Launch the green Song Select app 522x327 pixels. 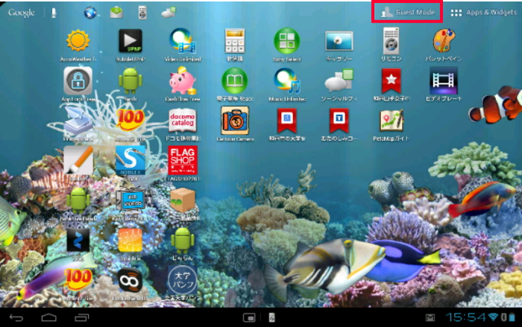click(286, 41)
